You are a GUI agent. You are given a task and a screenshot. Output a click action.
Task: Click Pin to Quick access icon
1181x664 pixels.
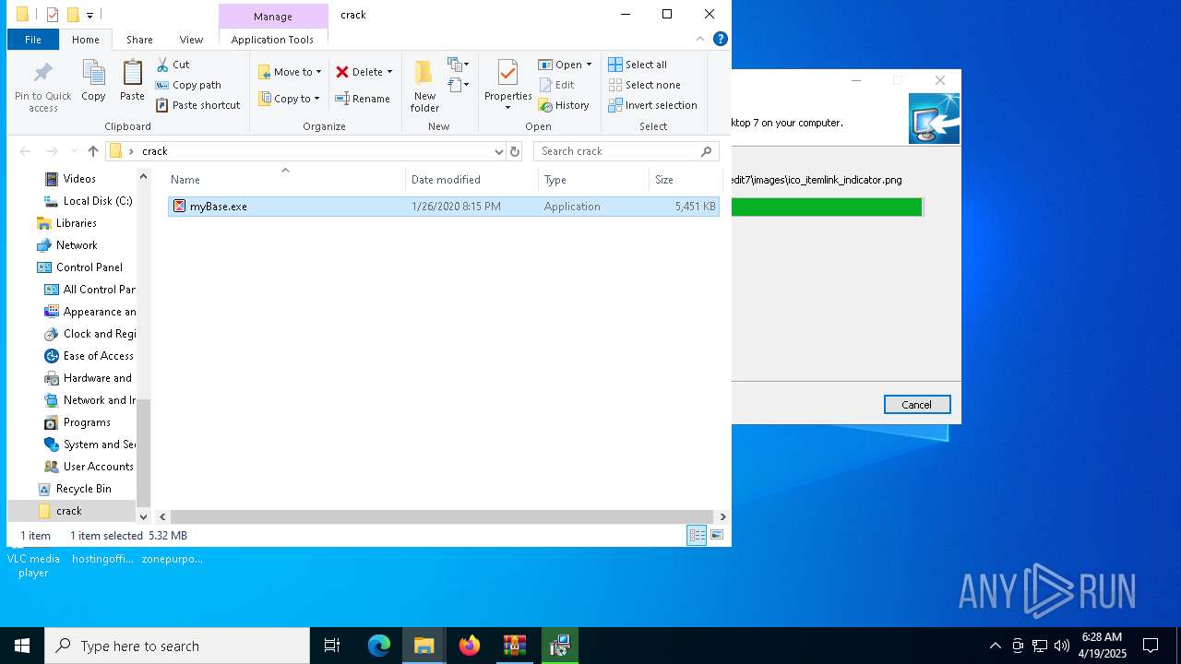42,88
